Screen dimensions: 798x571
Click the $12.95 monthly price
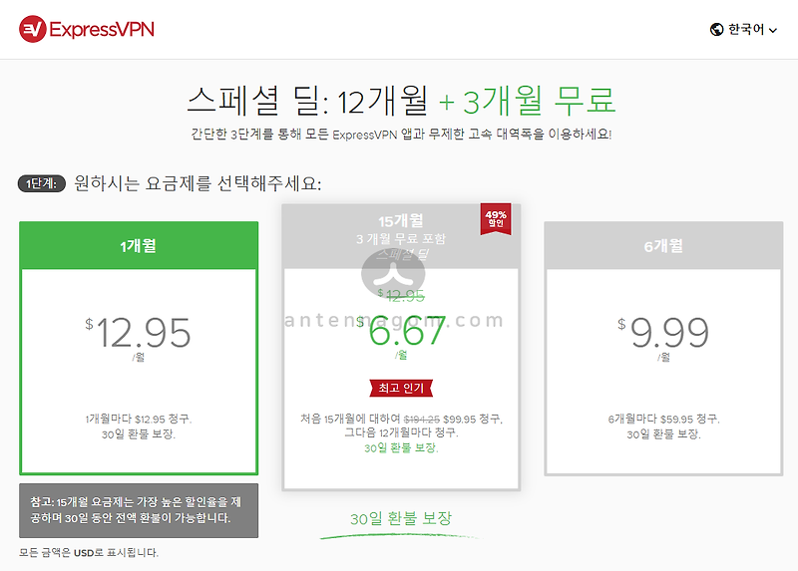[139, 333]
